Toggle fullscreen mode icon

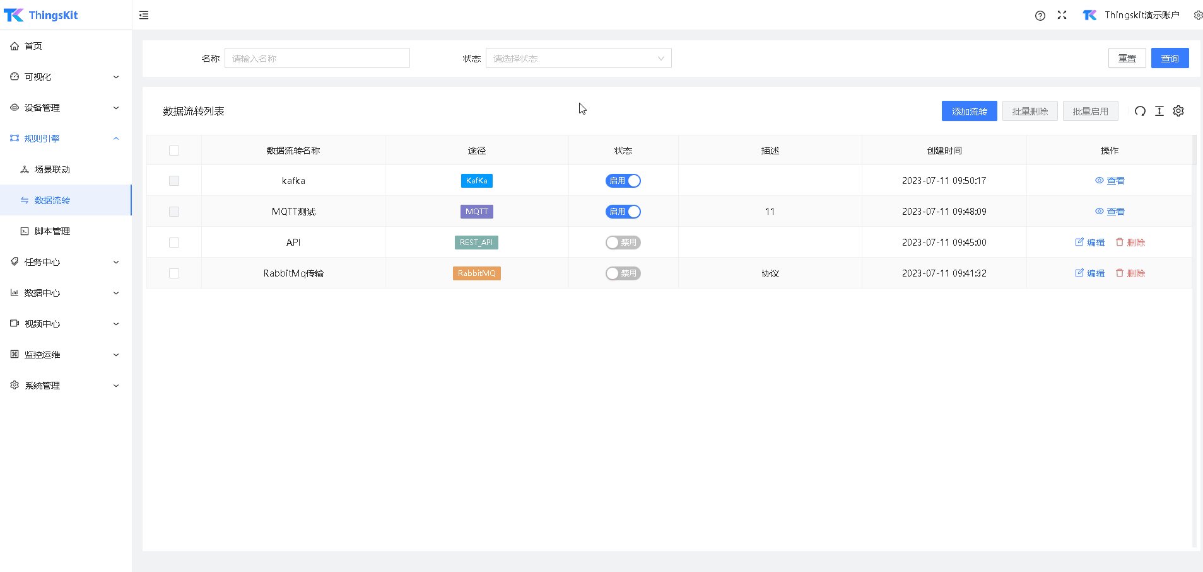tap(1062, 15)
